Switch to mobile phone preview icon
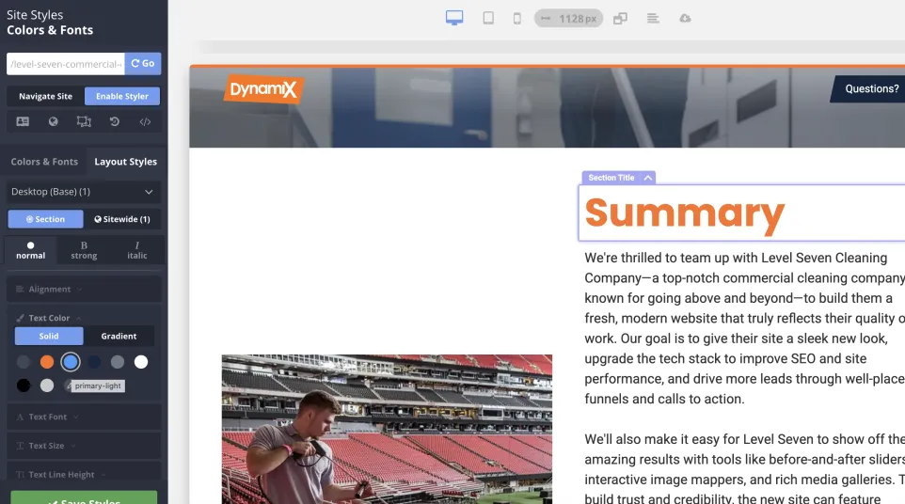 click(x=517, y=19)
